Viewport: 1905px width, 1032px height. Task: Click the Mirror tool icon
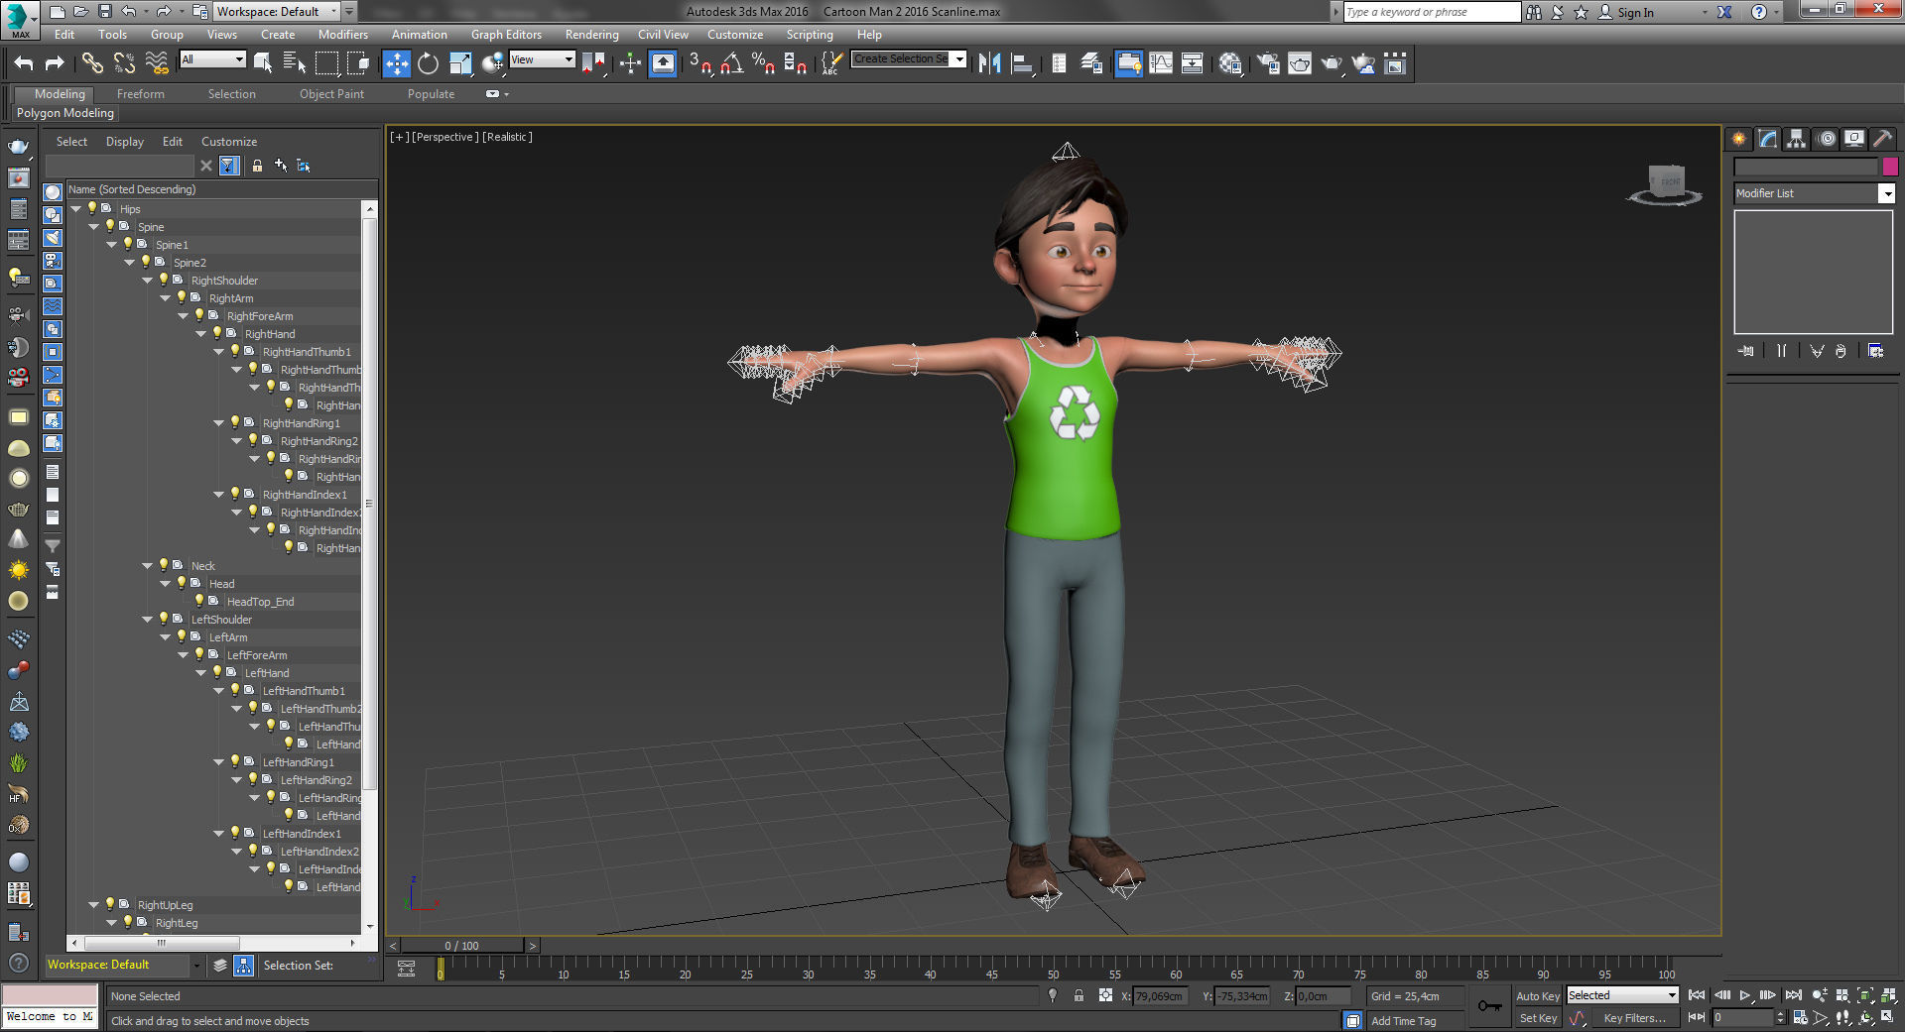(989, 63)
